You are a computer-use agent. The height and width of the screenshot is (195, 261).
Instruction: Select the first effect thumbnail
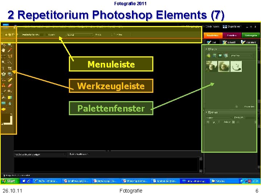(x=212, y=66)
